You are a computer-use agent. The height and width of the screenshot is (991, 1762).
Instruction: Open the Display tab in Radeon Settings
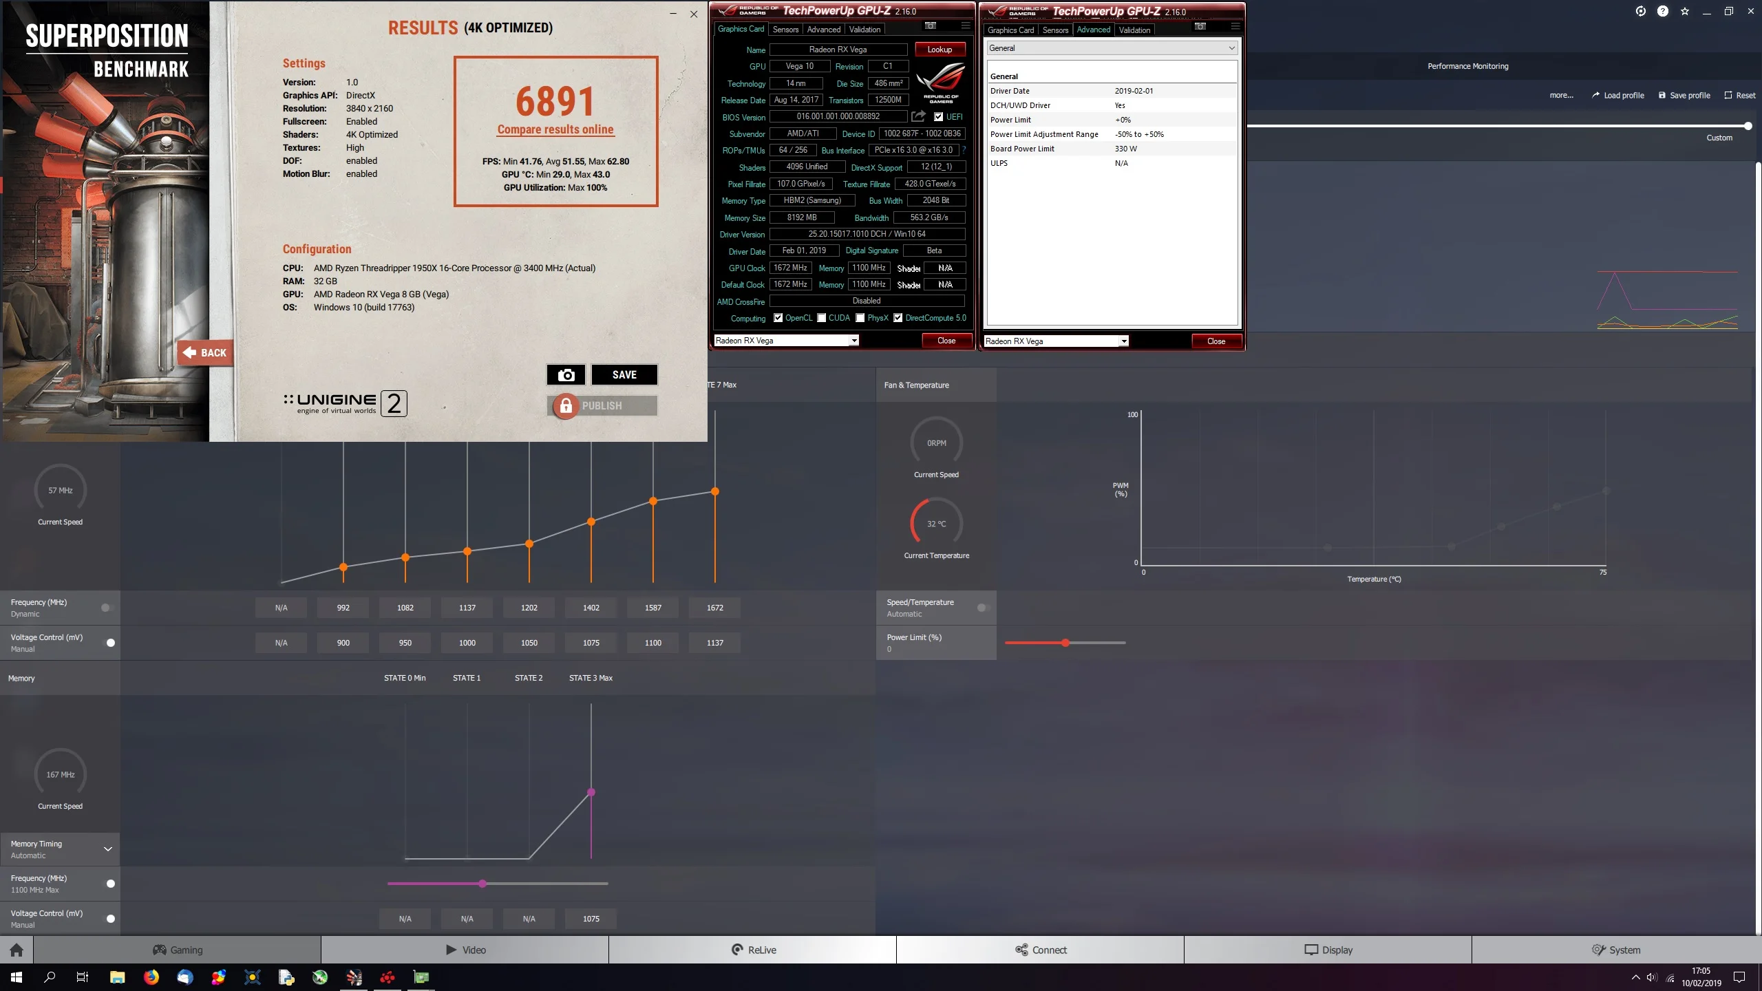click(1328, 950)
